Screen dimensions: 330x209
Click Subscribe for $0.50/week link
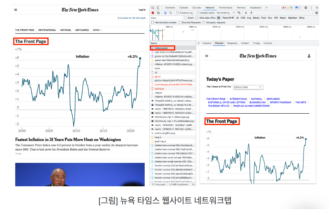(x=132, y=18)
